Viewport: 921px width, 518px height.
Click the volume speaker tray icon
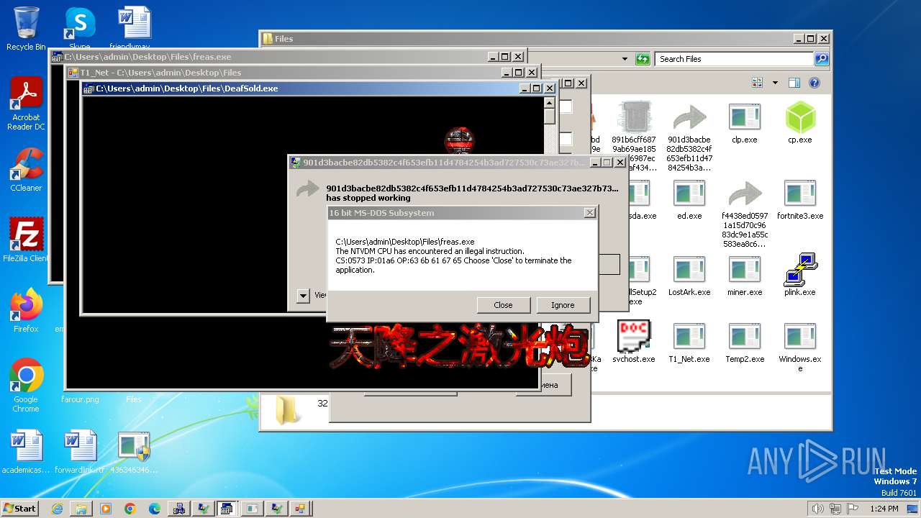click(x=818, y=509)
